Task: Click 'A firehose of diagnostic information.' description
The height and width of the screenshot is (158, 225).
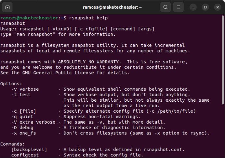Action: tap(114, 128)
